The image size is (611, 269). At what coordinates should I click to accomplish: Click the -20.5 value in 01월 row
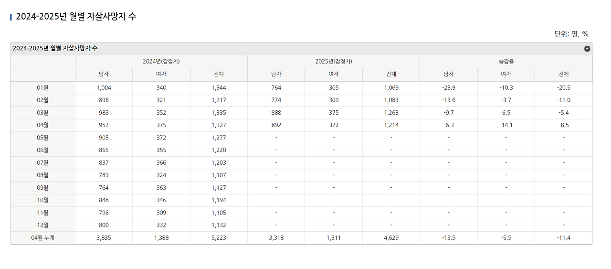564,88
